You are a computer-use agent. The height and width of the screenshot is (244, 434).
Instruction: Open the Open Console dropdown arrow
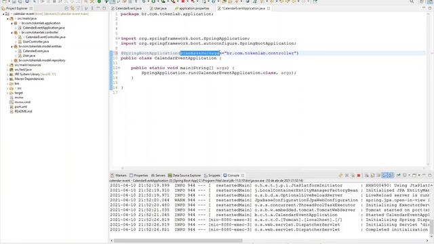[x=419, y=176]
